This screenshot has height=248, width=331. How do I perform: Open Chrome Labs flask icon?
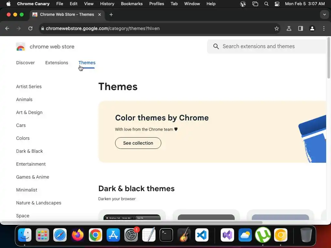pyautogui.click(x=289, y=28)
